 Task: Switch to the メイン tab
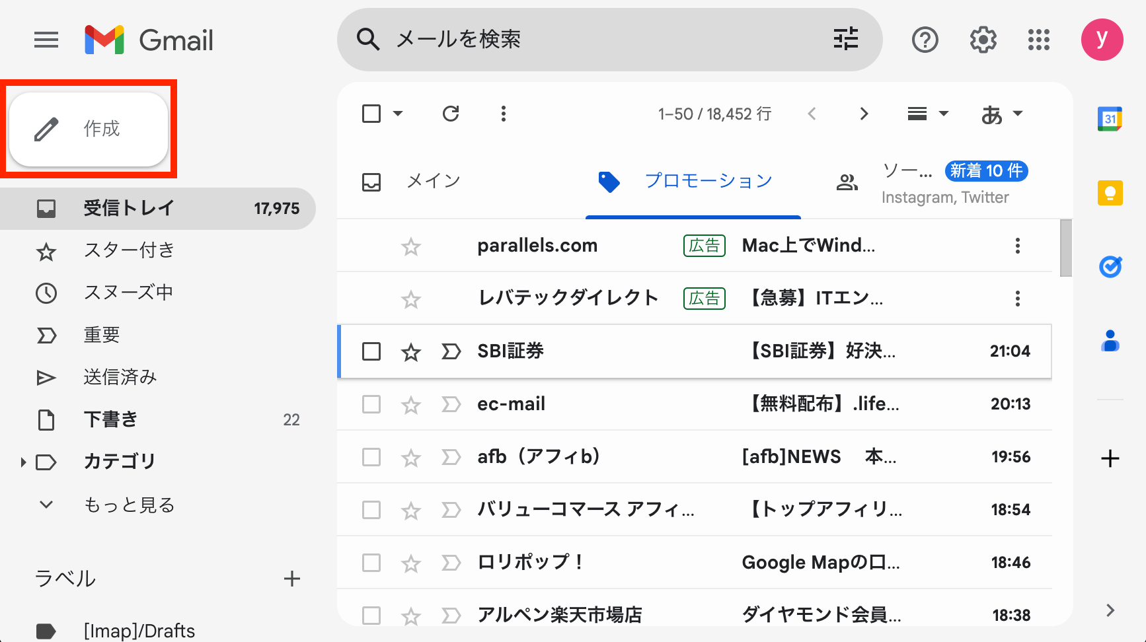click(433, 181)
